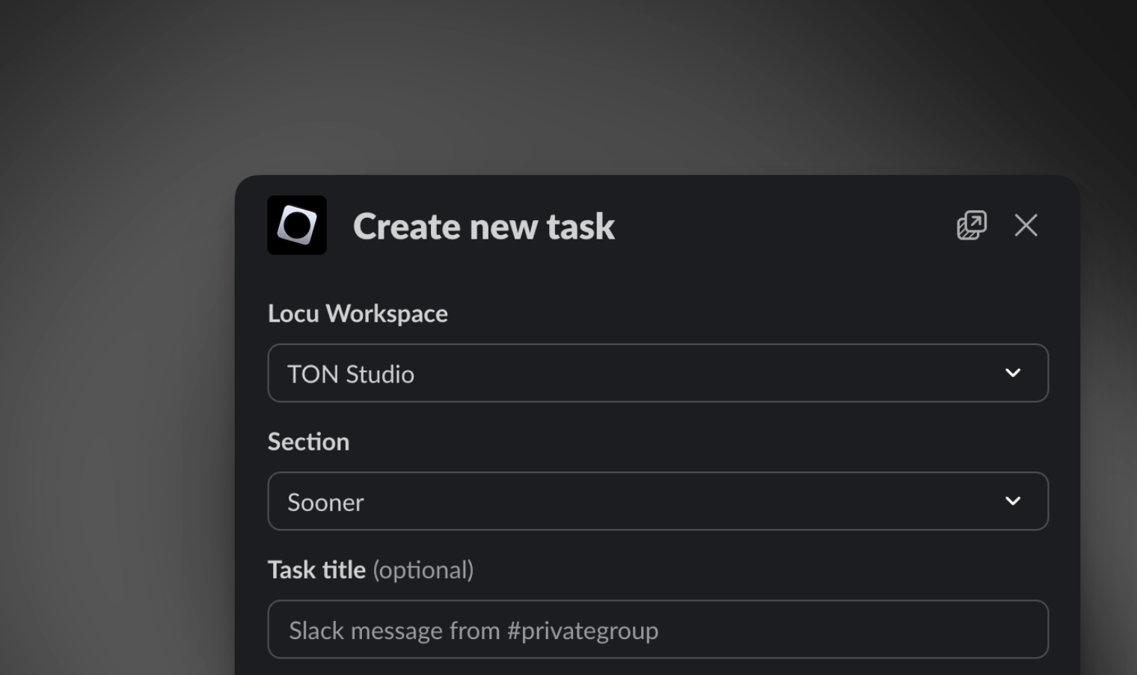Click the 'TON Studio' selected value text
Viewport: 1137px width, 675px height.
(x=351, y=374)
